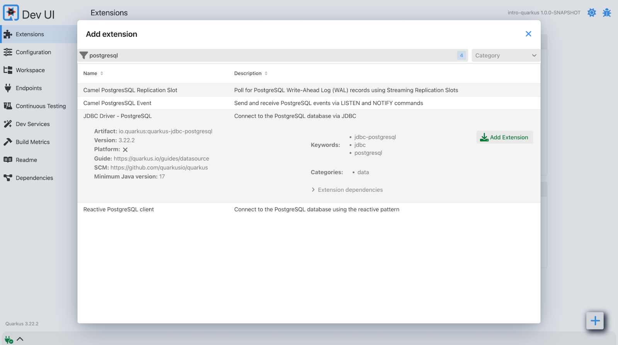
Task: Click the filter funnel icon
Action: pos(84,56)
